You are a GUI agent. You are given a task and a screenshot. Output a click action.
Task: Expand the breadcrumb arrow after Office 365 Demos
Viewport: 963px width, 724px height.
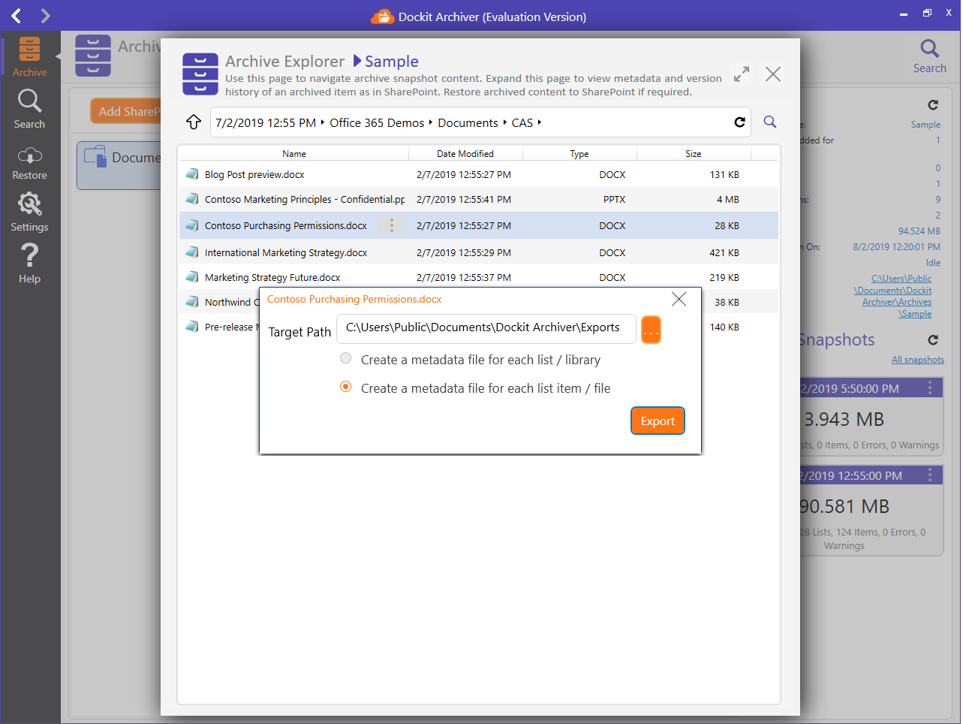coord(431,122)
